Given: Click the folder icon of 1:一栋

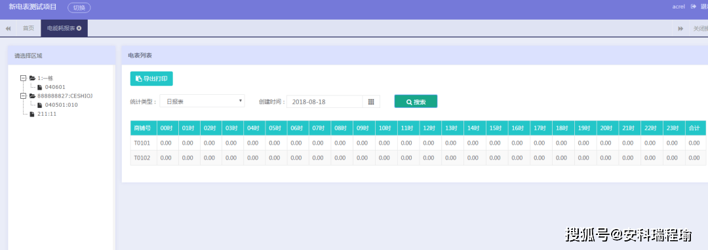Looking at the screenshot, I should (x=33, y=78).
